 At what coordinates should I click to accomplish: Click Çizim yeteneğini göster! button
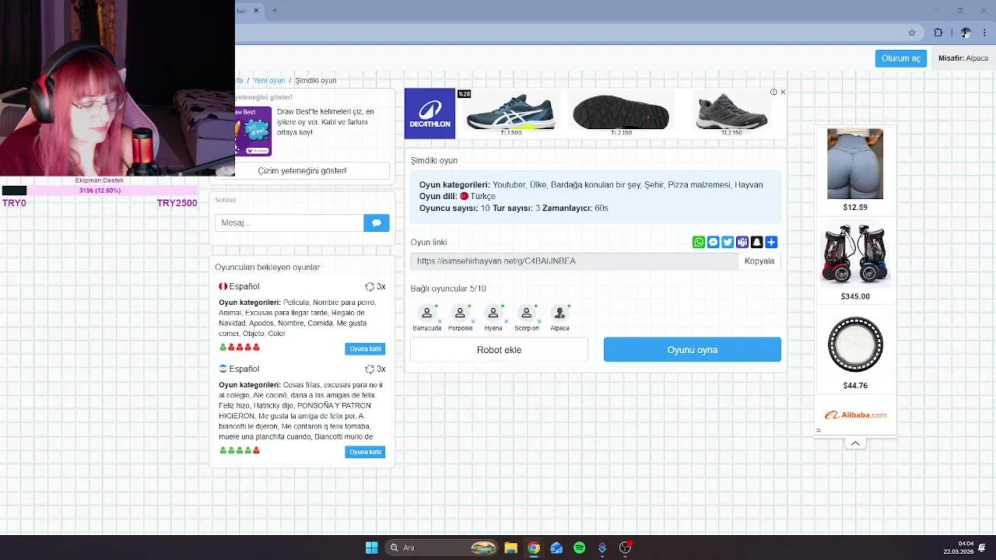tap(302, 170)
